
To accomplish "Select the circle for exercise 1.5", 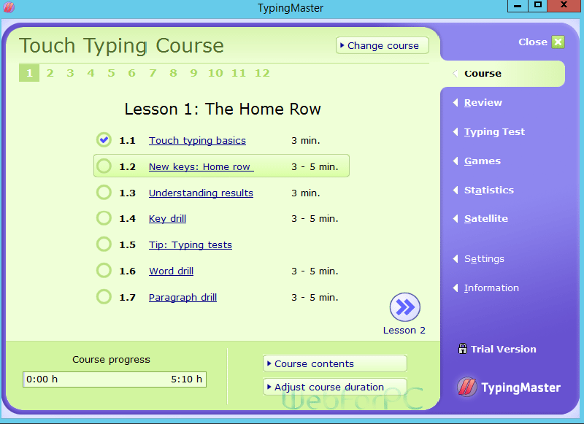I will pos(104,244).
